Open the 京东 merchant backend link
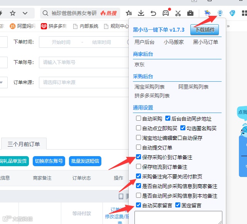This screenshot has height=224, width=247. point(139,64)
